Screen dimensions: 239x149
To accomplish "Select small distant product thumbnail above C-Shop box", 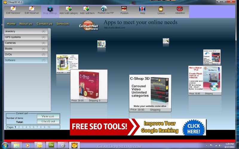I will (x=102, y=44).
